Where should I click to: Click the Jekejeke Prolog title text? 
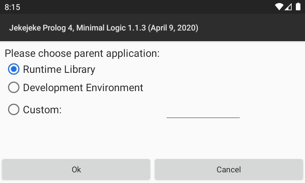pyautogui.click(x=104, y=28)
